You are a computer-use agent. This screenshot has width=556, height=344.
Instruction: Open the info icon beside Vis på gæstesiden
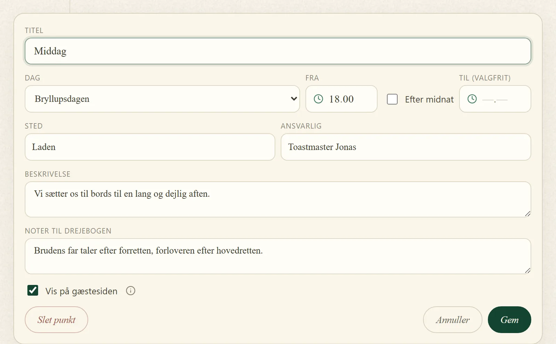(131, 291)
